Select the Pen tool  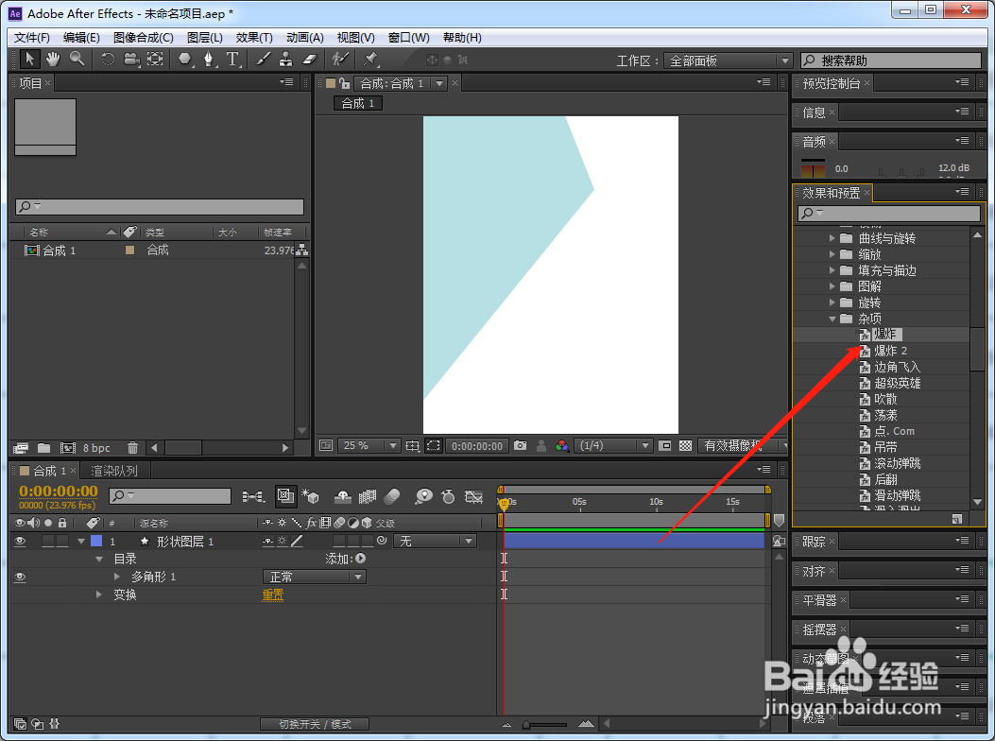tap(208, 60)
